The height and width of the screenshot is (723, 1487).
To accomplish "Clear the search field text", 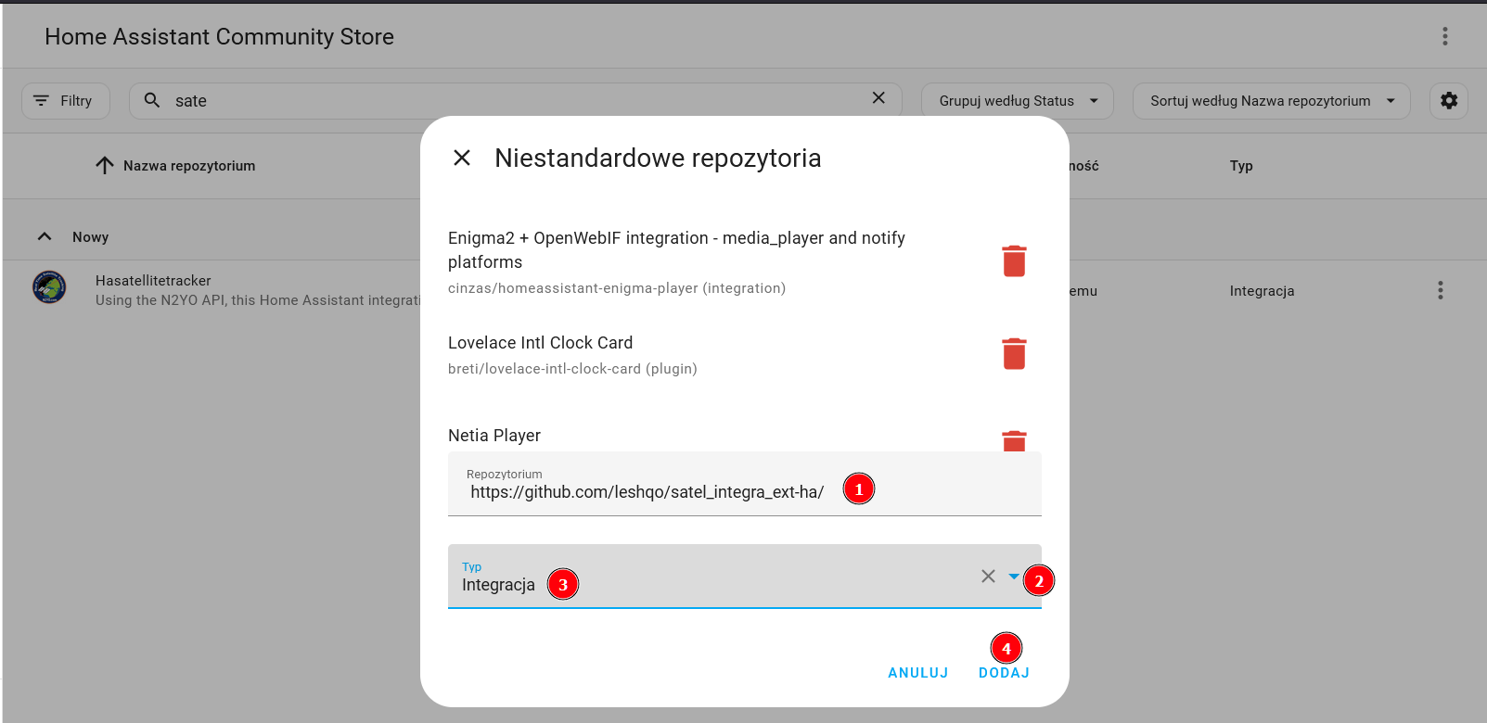I will [878, 98].
